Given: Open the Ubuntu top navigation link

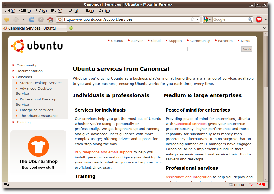Looking at the screenshot, I should tap(117, 41).
